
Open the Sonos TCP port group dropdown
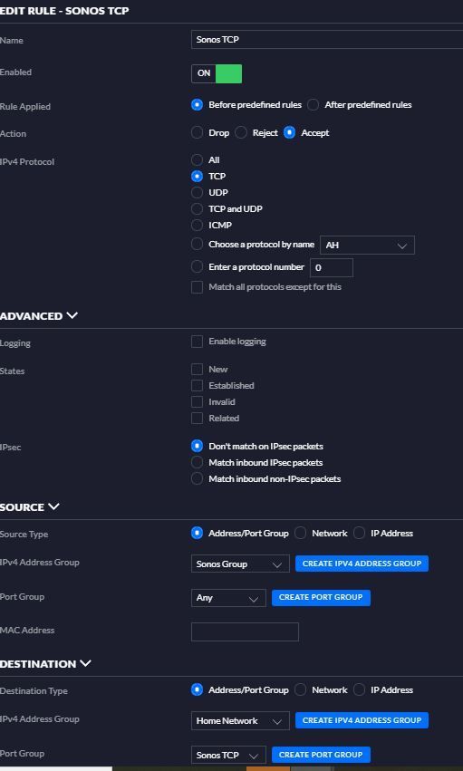coord(228,755)
